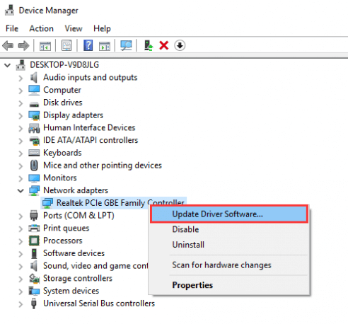The image size is (348, 324).
Task: Click the properties sheet toolbar icon
Action: click(66, 45)
